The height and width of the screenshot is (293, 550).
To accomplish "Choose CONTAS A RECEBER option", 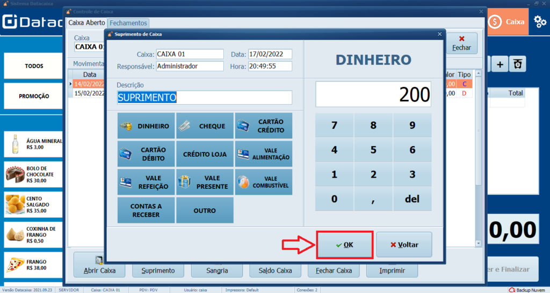I will pos(146,210).
